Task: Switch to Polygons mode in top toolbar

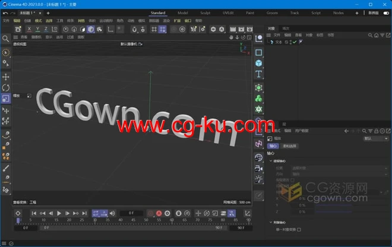Action: coord(83,30)
